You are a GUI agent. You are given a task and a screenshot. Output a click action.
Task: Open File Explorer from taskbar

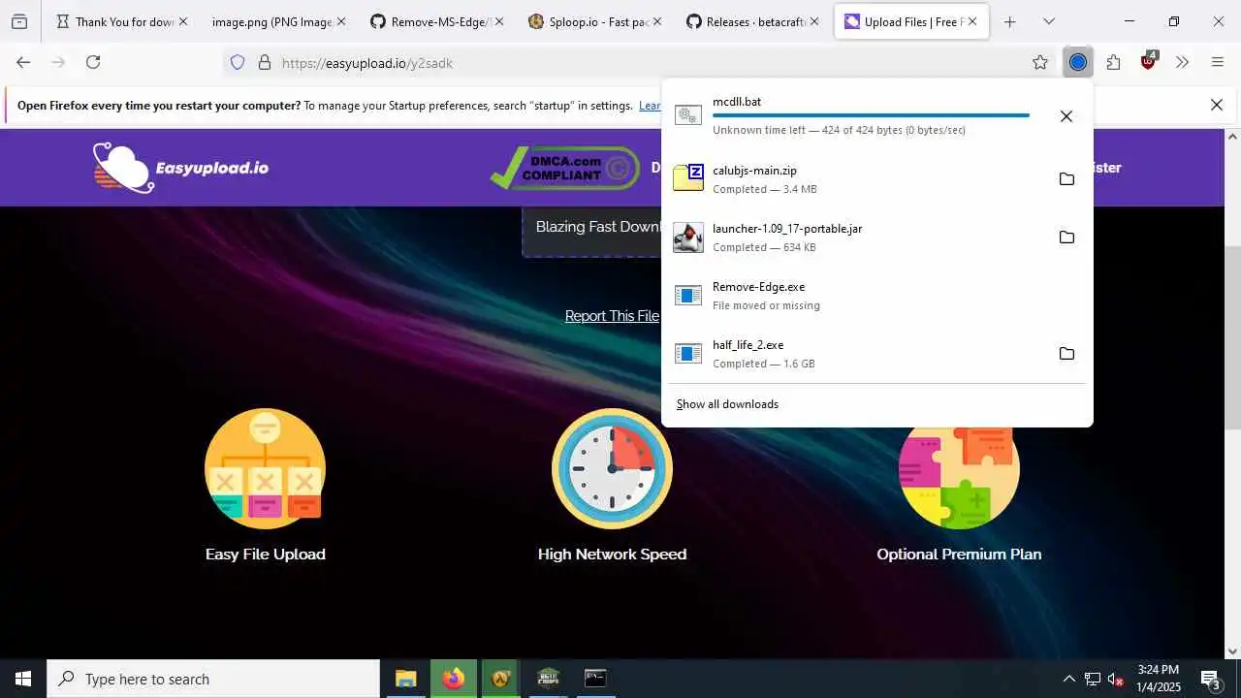click(x=405, y=679)
